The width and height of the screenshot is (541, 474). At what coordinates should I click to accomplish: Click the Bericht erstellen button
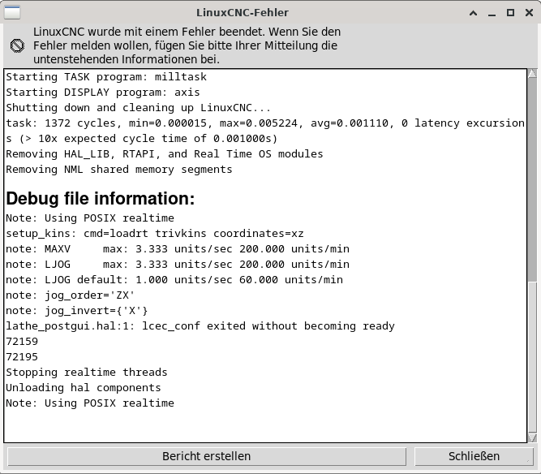206,456
